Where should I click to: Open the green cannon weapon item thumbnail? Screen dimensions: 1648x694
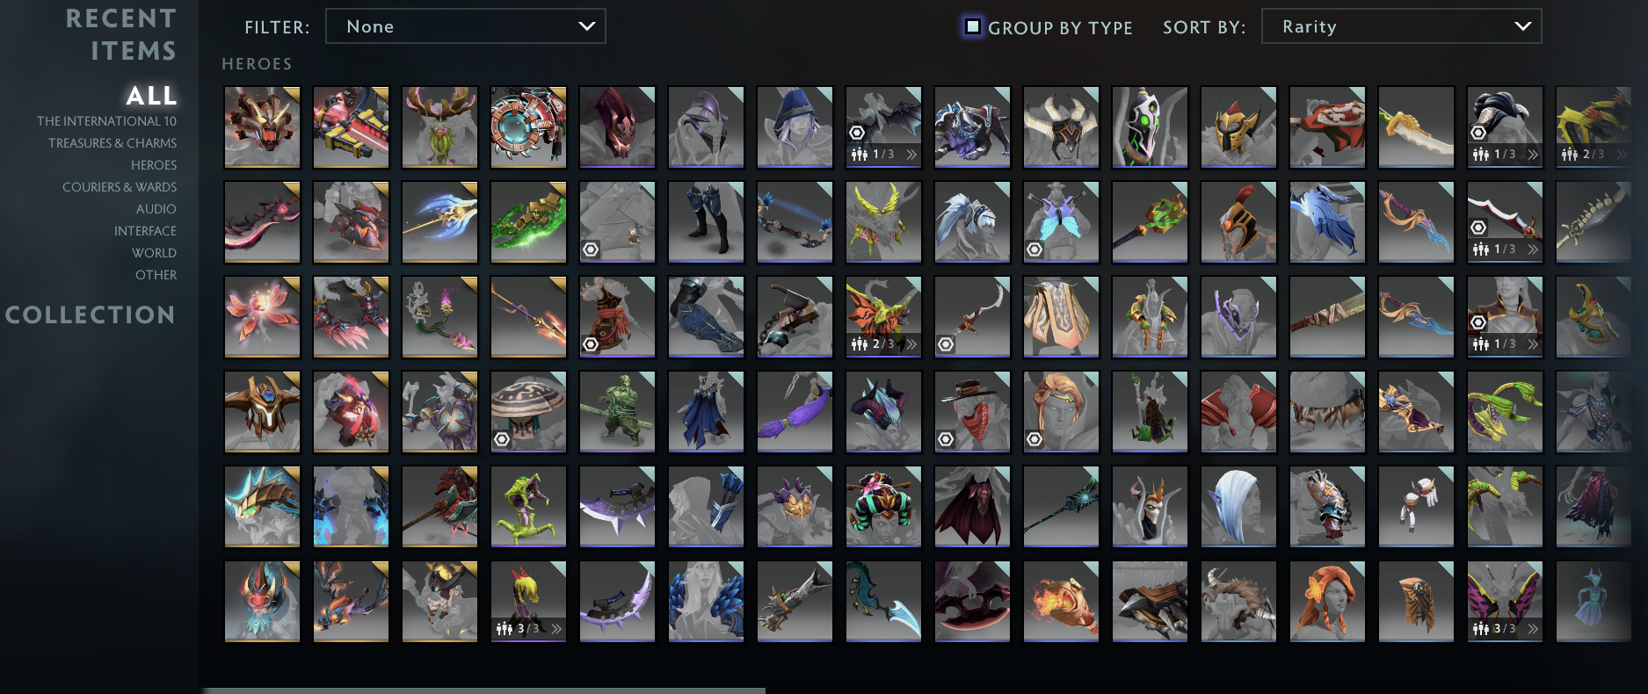coord(528,222)
